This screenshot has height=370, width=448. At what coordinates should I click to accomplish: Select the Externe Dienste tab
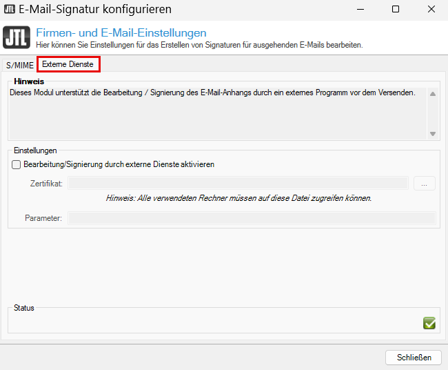click(68, 64)
